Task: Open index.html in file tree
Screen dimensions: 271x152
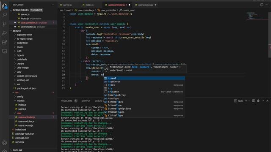Action: pyautogui.click(x=21, y=130)
